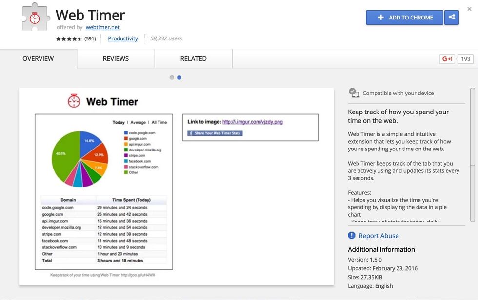Click the 193 count next to +1
Viewport: 478px width, 300px height.
[465, 59]
